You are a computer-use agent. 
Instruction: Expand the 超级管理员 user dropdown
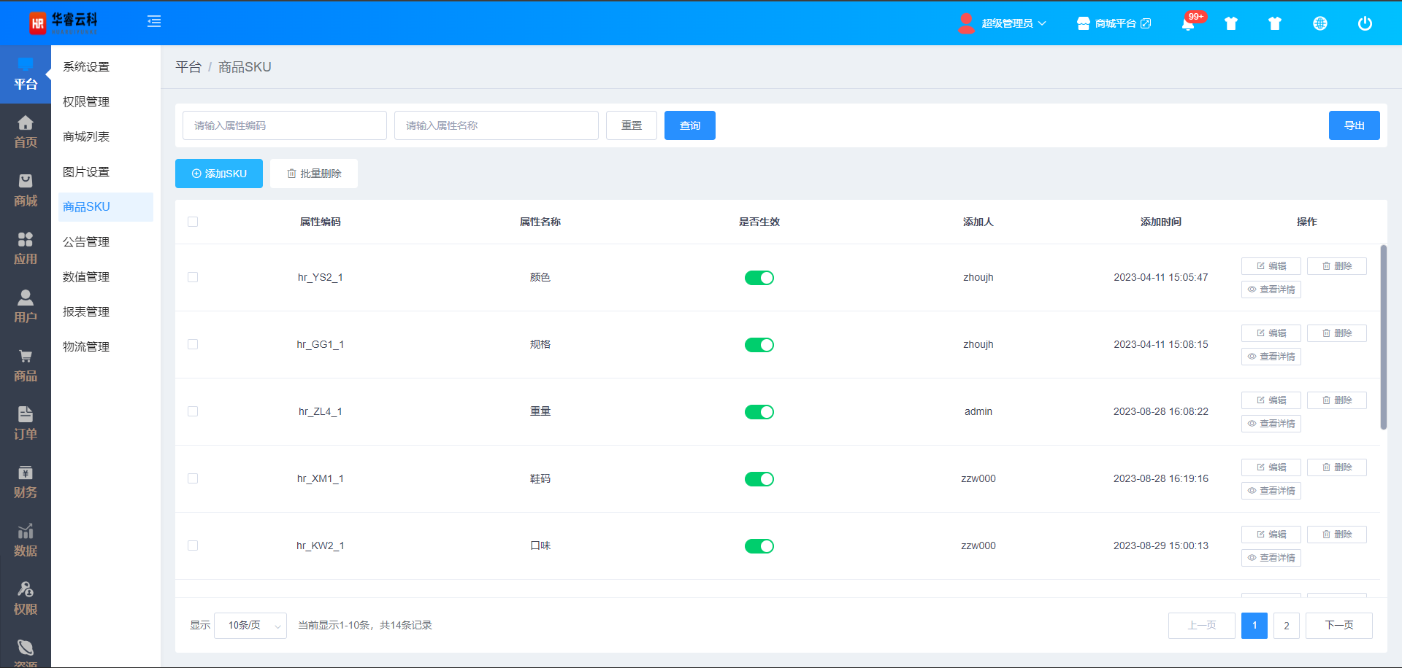pos(1012,23)
